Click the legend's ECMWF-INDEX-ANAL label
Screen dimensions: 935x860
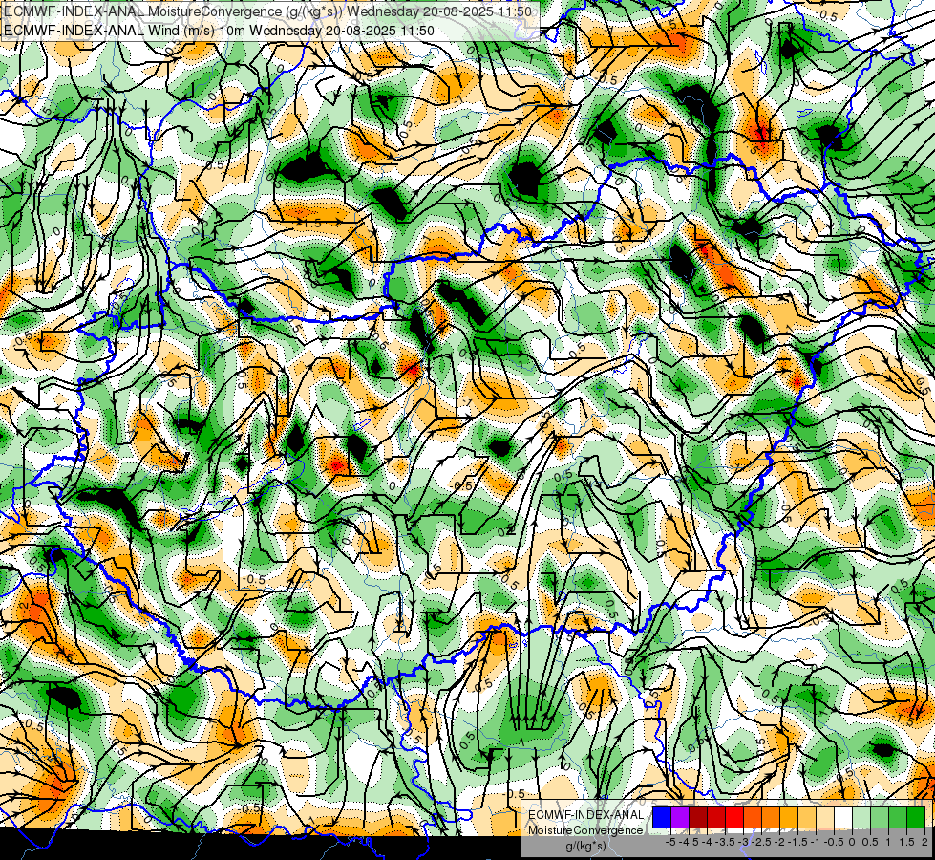click(586, 815)
